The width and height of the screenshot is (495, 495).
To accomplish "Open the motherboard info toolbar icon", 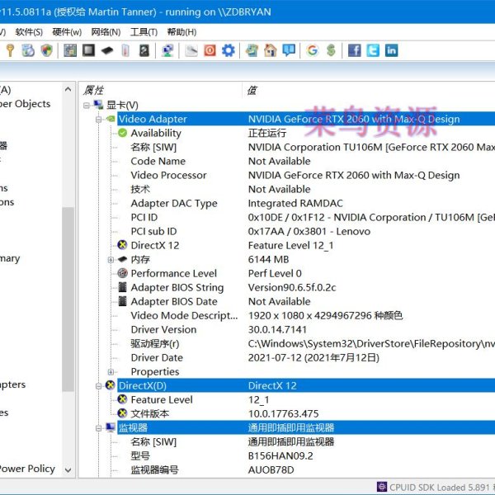I will click(70, 50).
